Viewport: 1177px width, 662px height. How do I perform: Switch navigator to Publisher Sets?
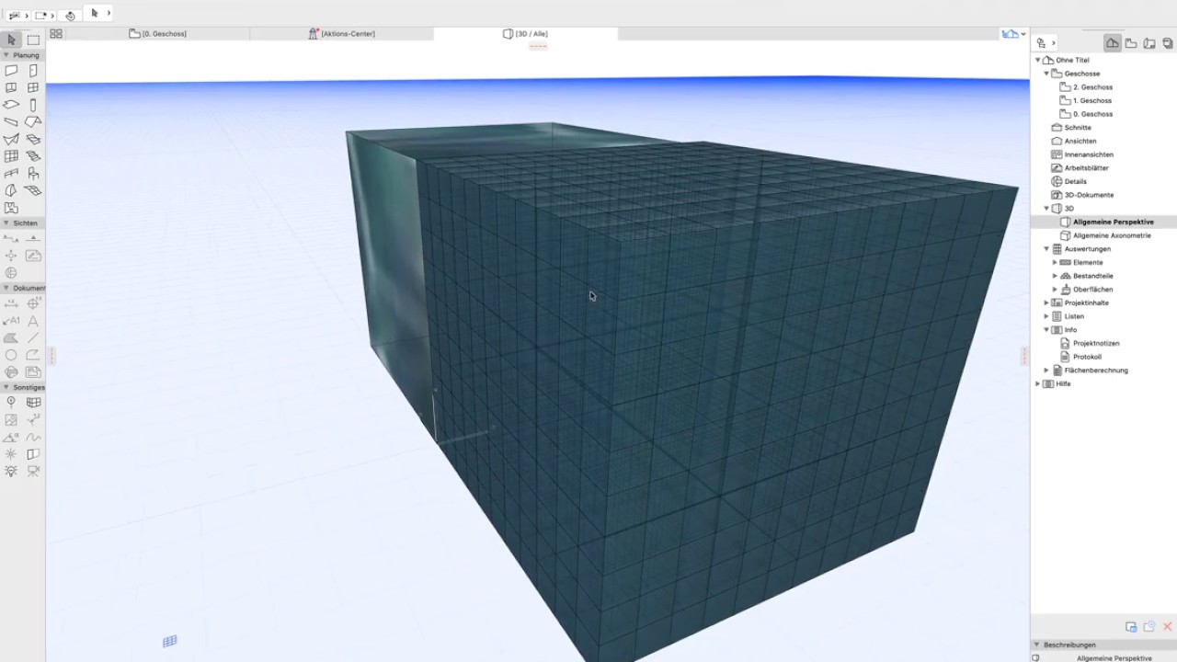(1167, 42)
